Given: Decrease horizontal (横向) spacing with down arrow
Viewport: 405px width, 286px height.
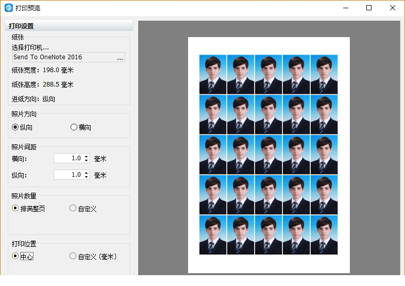Looking at the screenshot, I should [86, 161].
